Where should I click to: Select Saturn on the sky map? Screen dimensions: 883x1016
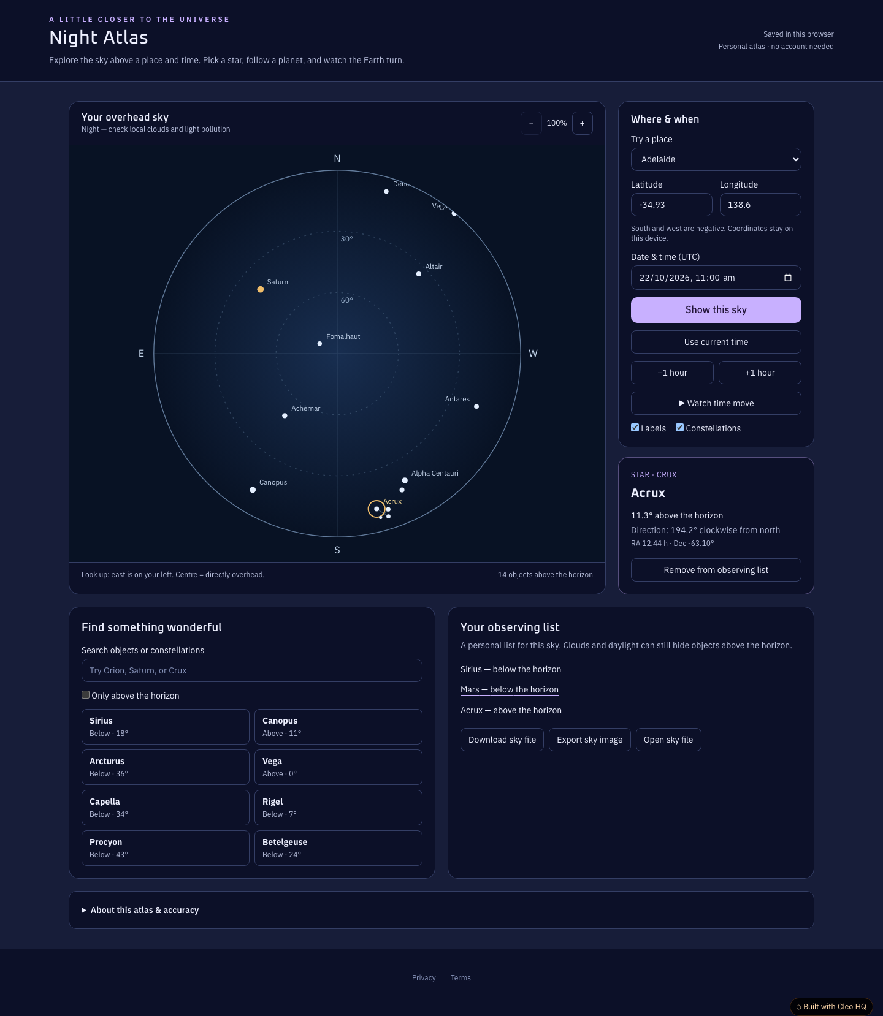[261, 289]
